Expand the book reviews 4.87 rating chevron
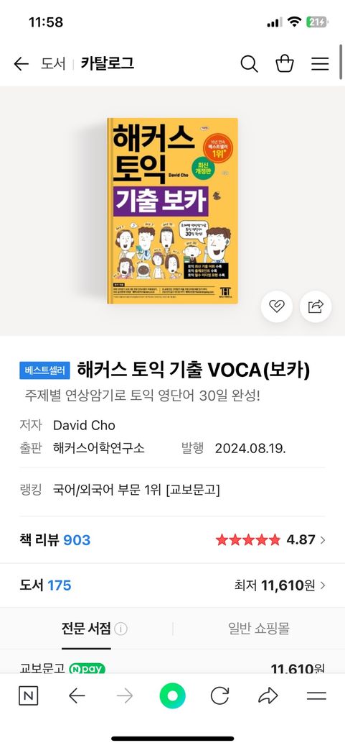Viewport: 345px width, 748px height. 323,540
